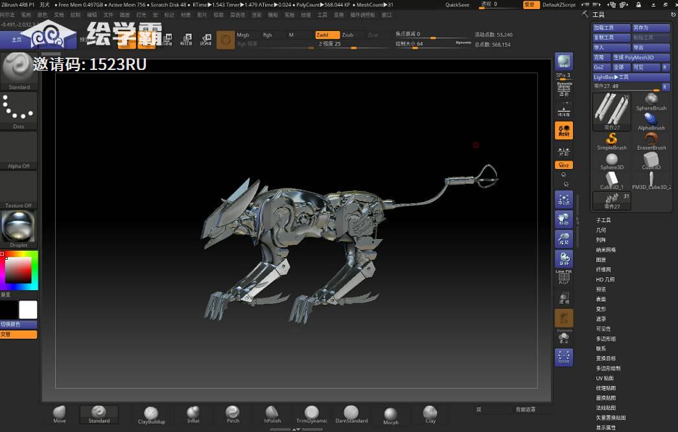The width and height of the screenshot is (678, 432).
Task: Click the 切换颜色 switch color button
Action: [19, 324]
